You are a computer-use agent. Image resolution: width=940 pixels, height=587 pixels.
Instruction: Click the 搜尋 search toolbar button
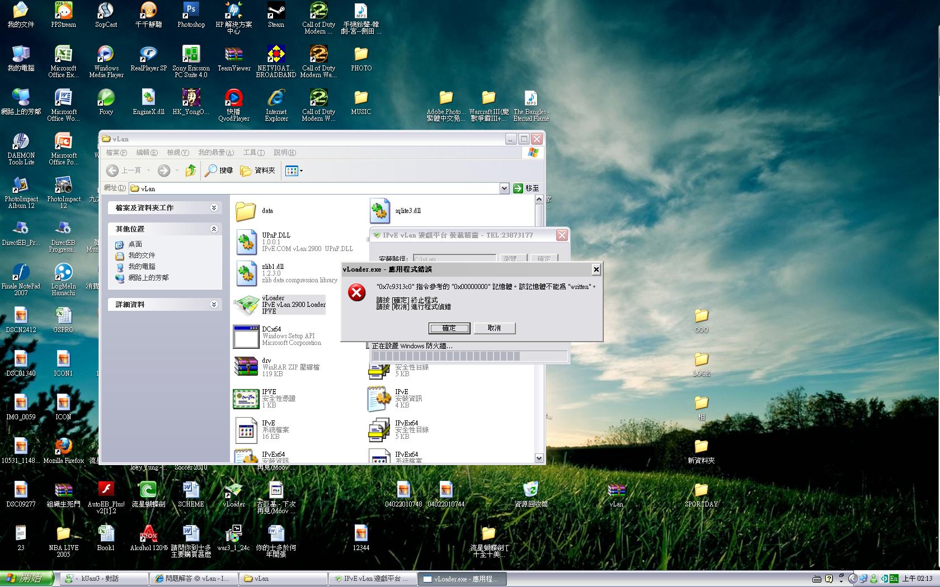(219, 171)
